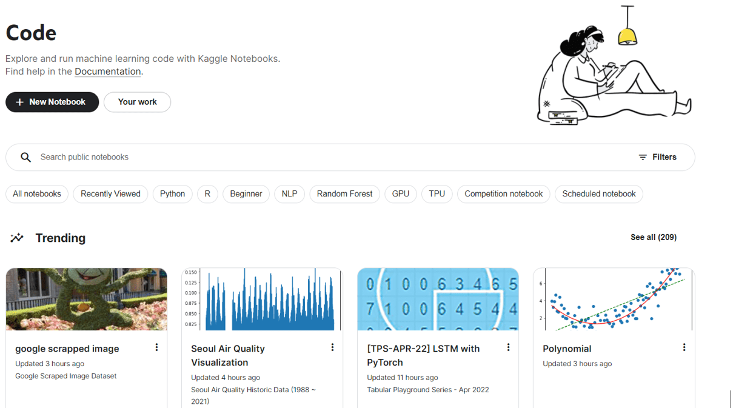Focus the Search public notebooks field
The height and width of the screenshot is (408, 733).
(350, 157)
